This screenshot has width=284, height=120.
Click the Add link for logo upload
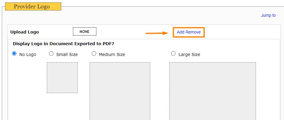180,32
